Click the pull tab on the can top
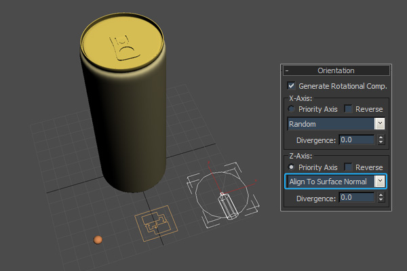The height and width of the screenshot is (271, 407). pos(124,47)
